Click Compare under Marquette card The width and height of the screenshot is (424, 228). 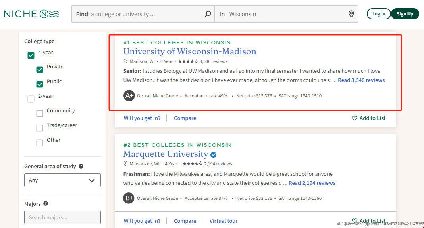(x=185, y=221)
